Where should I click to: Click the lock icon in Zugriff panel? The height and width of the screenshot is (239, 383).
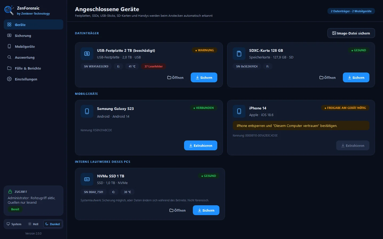click(x=10, y=191)
